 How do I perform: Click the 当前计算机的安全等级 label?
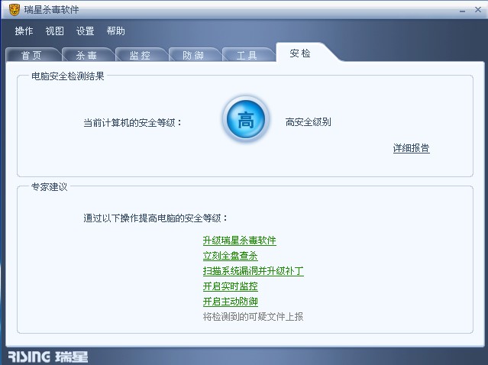(x=133, y=123)
